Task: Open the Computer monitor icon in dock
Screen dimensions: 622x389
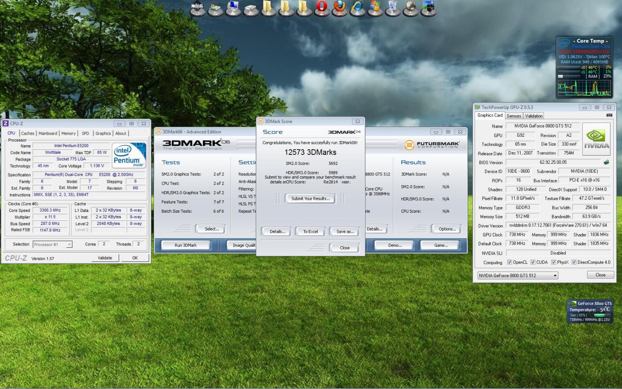Action: (x=233, y=8)
